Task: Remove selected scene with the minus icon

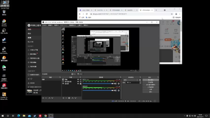Action: [x=46, y=98]
